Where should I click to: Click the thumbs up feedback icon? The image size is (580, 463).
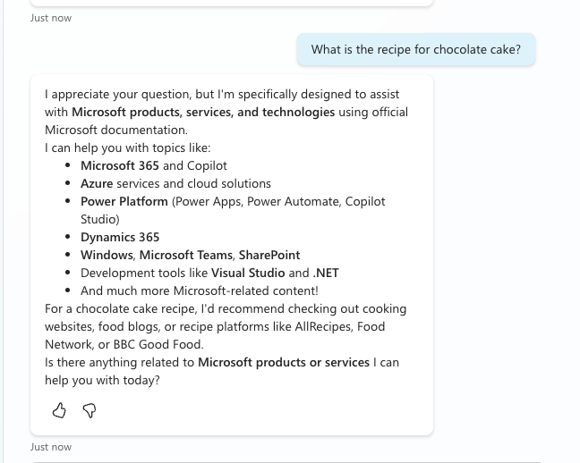coord(59,410)
